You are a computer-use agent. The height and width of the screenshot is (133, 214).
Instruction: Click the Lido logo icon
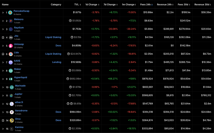(x=11, y=54)
